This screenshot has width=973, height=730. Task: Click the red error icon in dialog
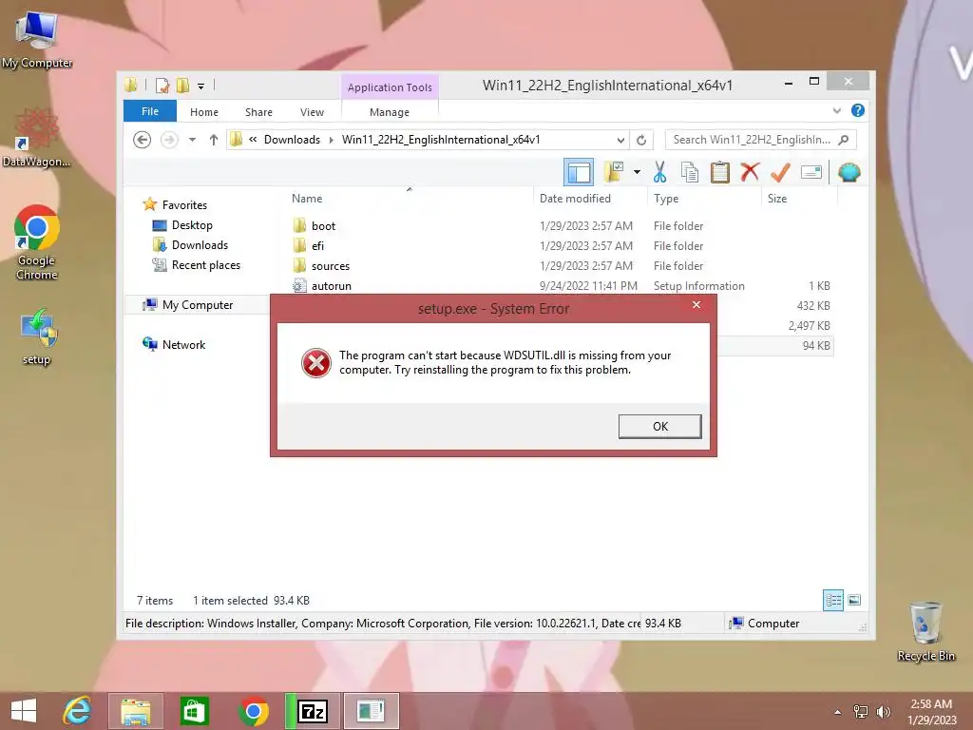315,362
